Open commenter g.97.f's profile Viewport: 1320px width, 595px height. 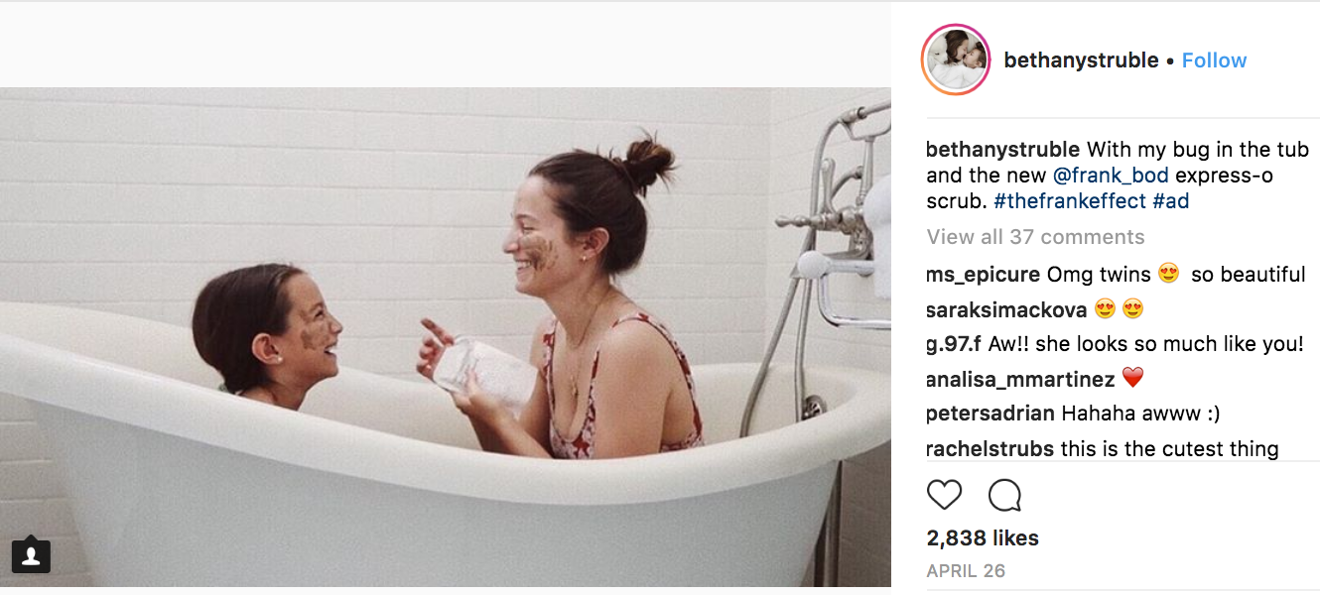click(x=952, y=344)
